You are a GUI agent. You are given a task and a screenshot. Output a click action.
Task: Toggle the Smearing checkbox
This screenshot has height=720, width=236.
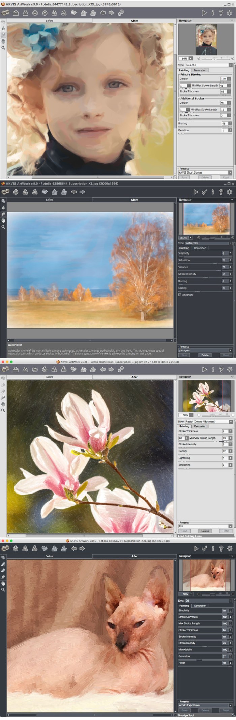coord(179,295)
